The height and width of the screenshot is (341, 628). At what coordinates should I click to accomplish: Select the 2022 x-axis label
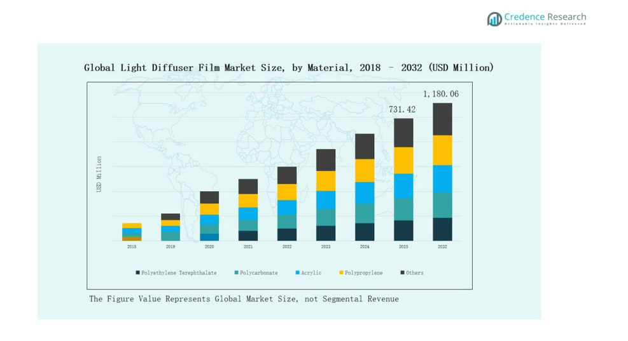coord(287,247)
